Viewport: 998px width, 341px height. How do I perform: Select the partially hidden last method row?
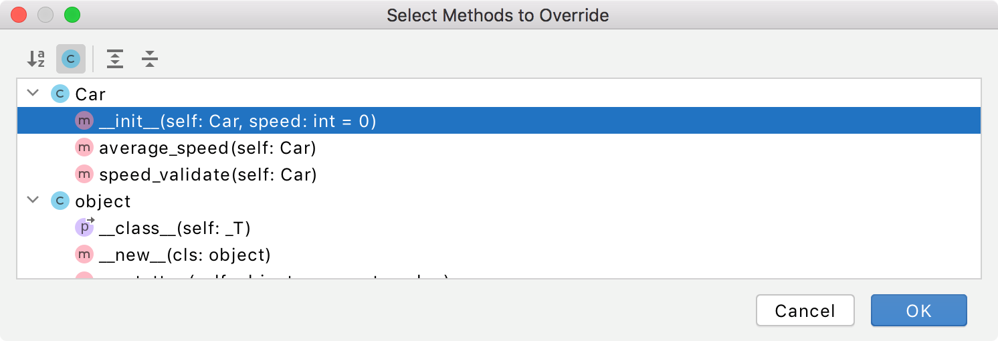499,273
